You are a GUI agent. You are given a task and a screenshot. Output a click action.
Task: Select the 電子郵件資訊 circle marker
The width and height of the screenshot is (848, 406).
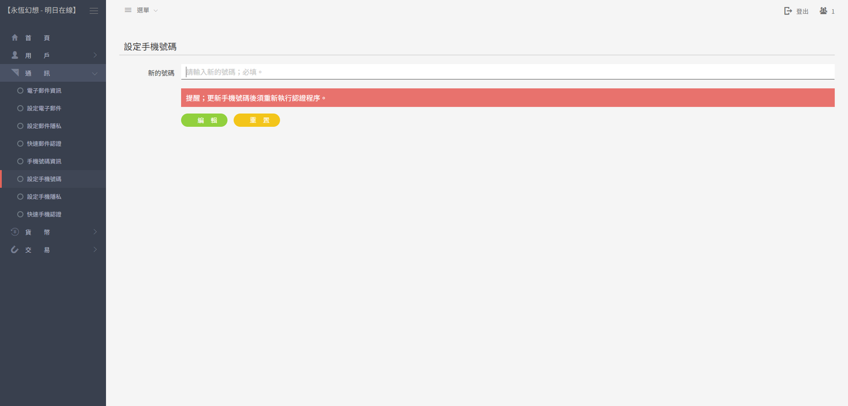tap(20, 90)
